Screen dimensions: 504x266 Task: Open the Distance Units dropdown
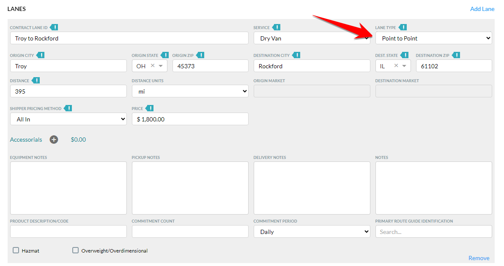(x=190, y=91)
